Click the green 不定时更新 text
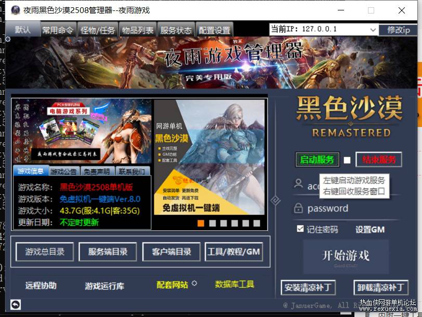This screenshot has height=317, width=422. pos(79,222)
